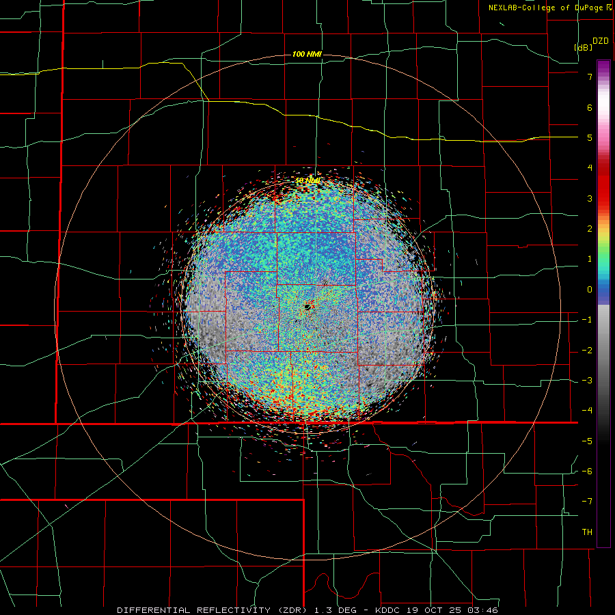Click the 5 tick label on the color scale
This screenshot has height=615, width=615.
[x=590, y=137]
